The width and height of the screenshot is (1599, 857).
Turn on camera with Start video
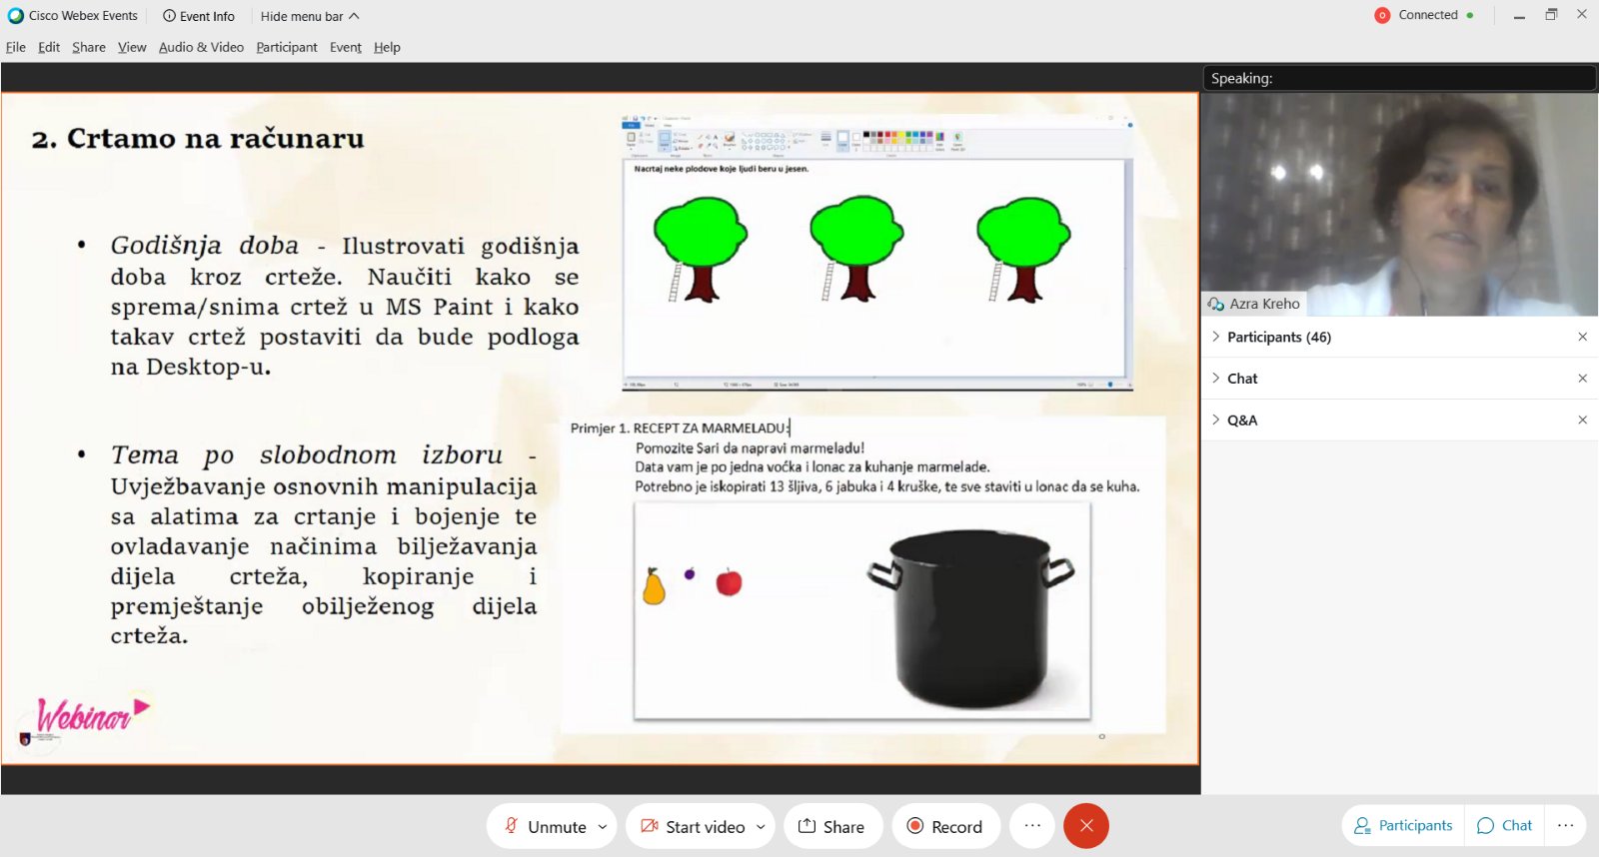694,826
